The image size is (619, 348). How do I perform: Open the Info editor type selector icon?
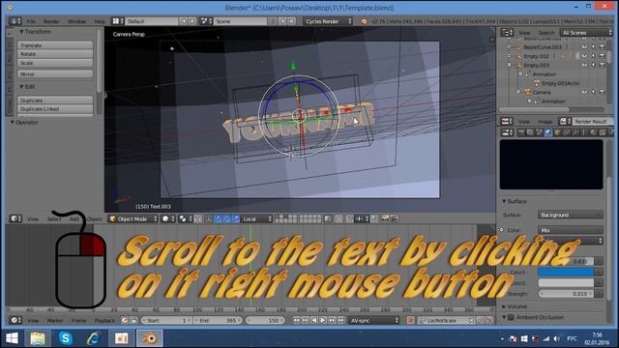click(15, 21)
